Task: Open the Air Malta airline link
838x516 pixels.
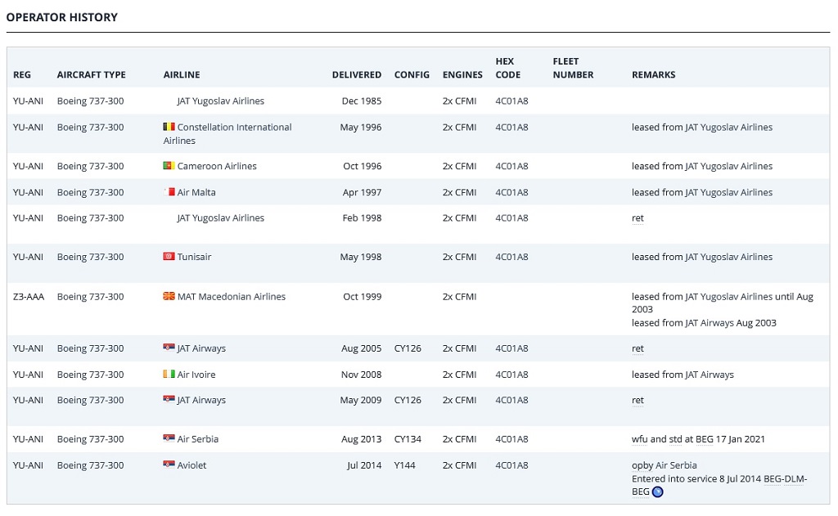Action: coord(196,192)
